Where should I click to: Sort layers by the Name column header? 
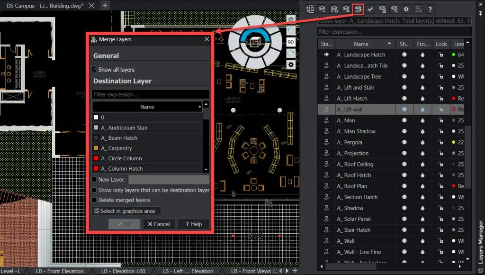coord(361,44)
